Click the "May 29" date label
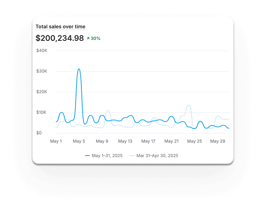Screen dimensions: 264x211 pyautogui.click(x=218, y=141)
